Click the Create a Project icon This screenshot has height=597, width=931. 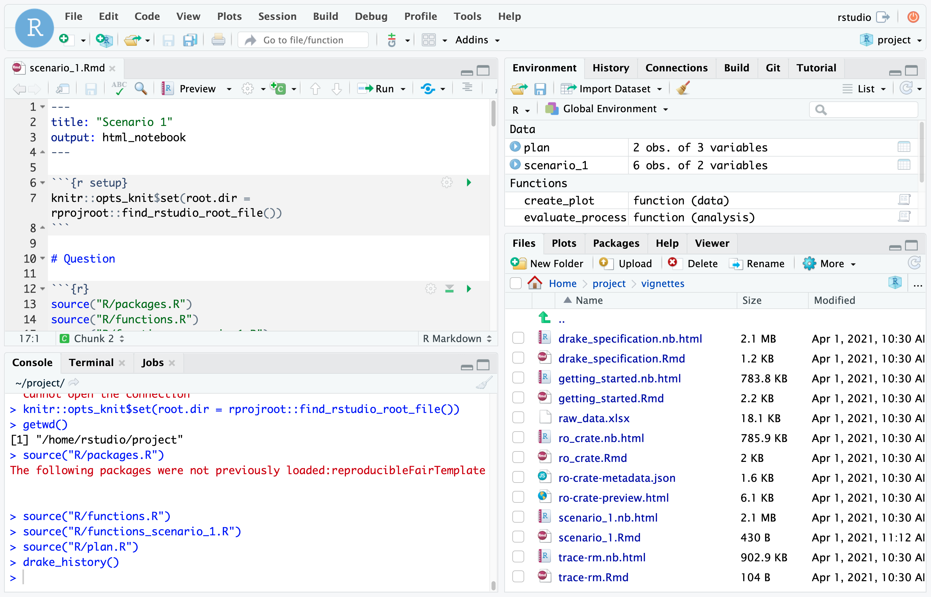[x=104, y=40]
